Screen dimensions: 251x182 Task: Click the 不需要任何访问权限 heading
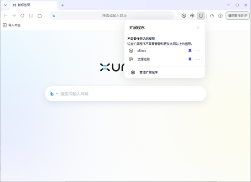coord(141,39)
